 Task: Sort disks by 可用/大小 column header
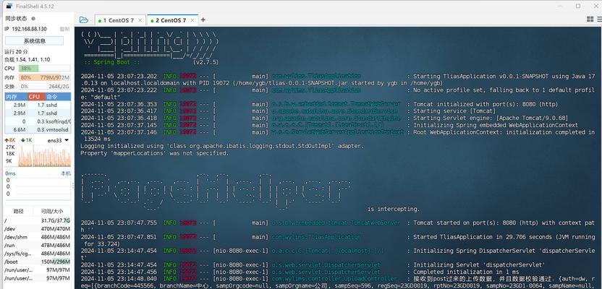52,211
